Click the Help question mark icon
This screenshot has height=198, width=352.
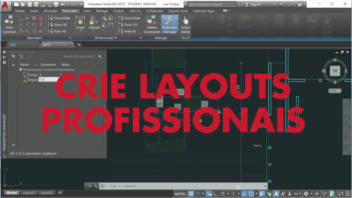(300, 4)
